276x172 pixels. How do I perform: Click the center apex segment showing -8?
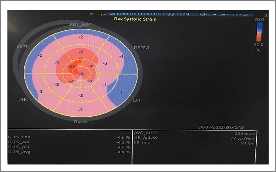pos(81,74)
